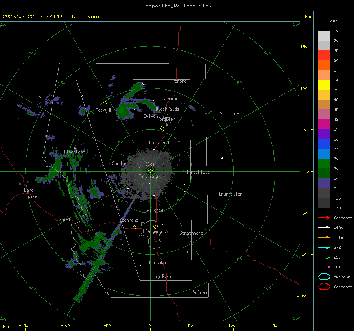The image size is (354, 331).
Task: Click the magenta 18TS arrow icon
Action: coord(324,267)
